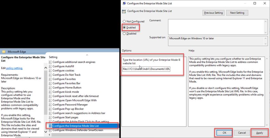Viewport: 270px width, 138px height.
Task: Click the Help pane scroll up arrow
Action: pos(267,59)
